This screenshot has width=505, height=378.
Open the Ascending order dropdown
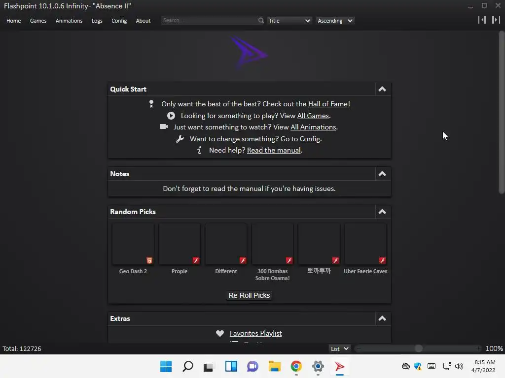pyautogui.click(x=335, y=21)
